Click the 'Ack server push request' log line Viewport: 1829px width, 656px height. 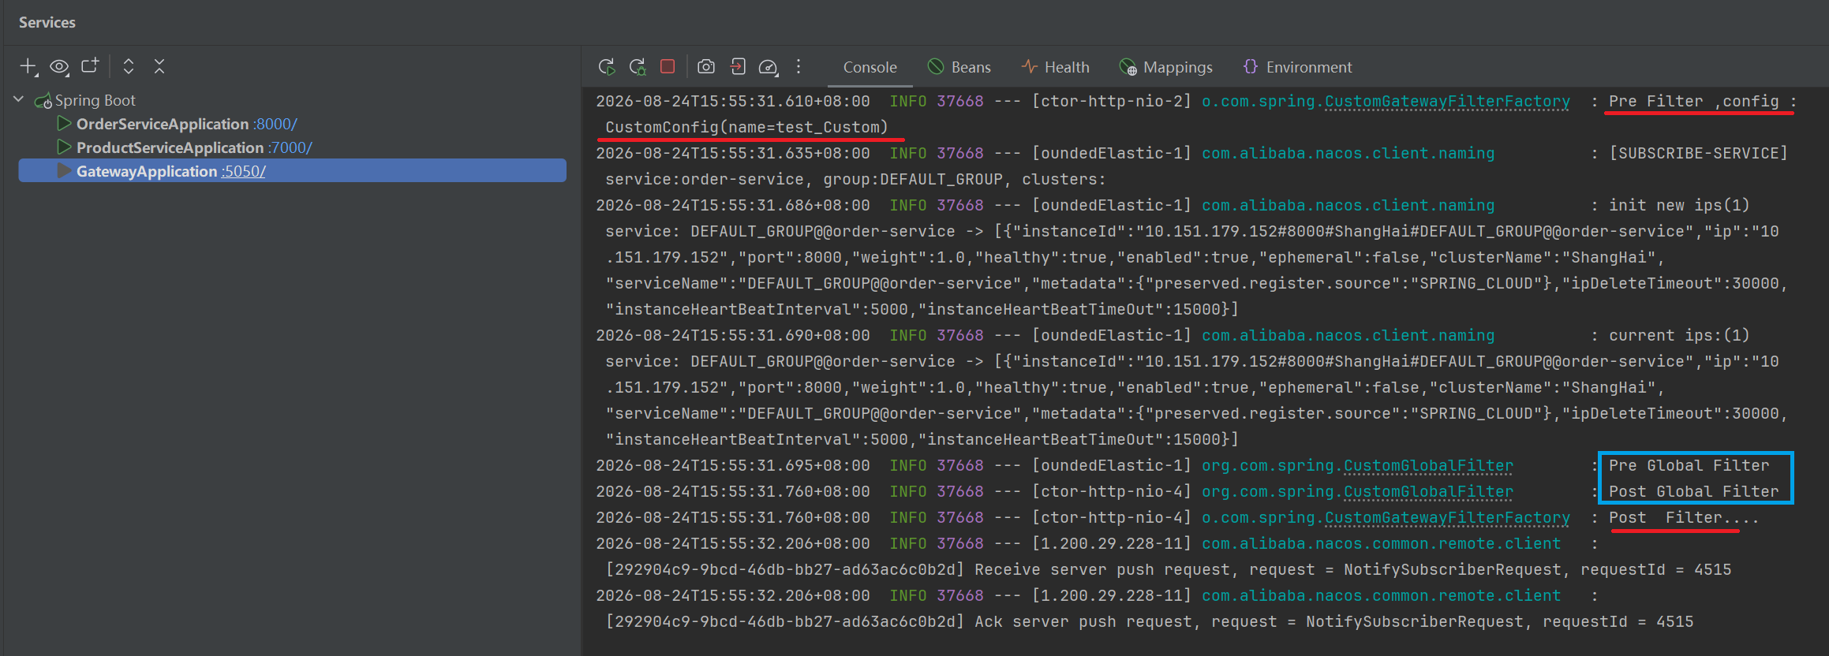tap(1149, 621)
